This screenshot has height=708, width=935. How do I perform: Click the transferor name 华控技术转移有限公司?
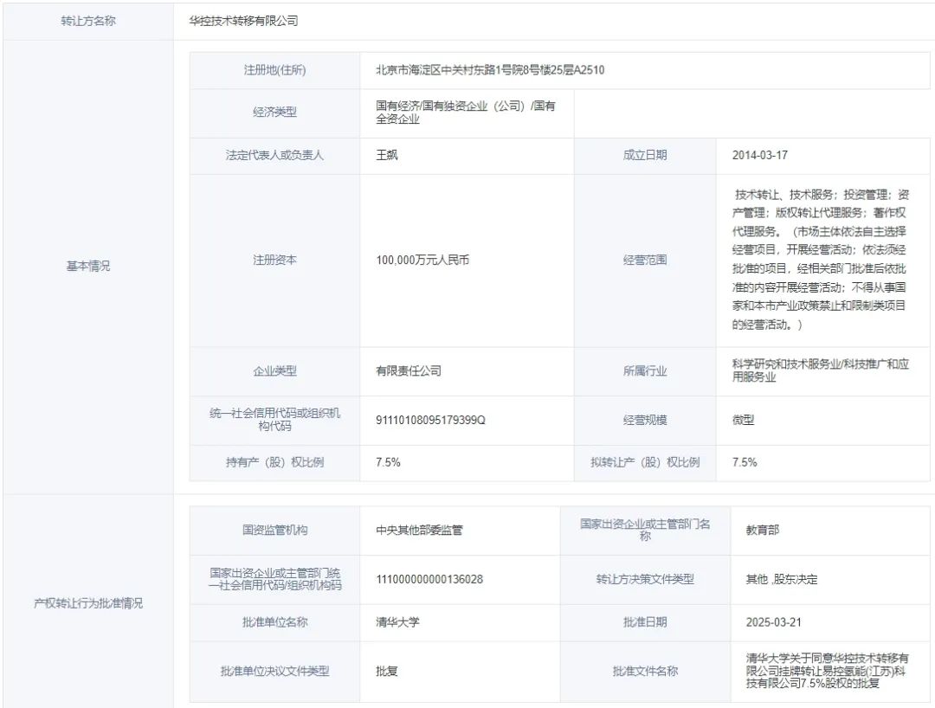(243, 21)
